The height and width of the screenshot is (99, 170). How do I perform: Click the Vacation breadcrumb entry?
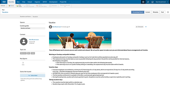(x=35, y=17)
